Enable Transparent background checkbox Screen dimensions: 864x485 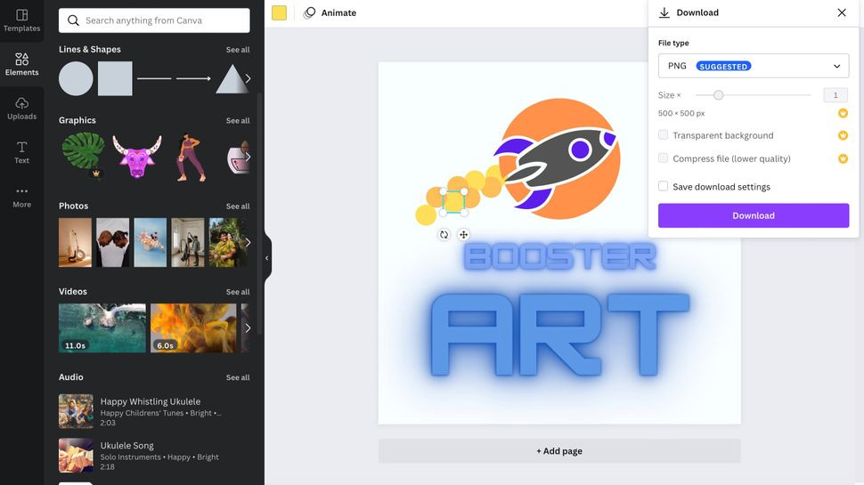point(663,135)
